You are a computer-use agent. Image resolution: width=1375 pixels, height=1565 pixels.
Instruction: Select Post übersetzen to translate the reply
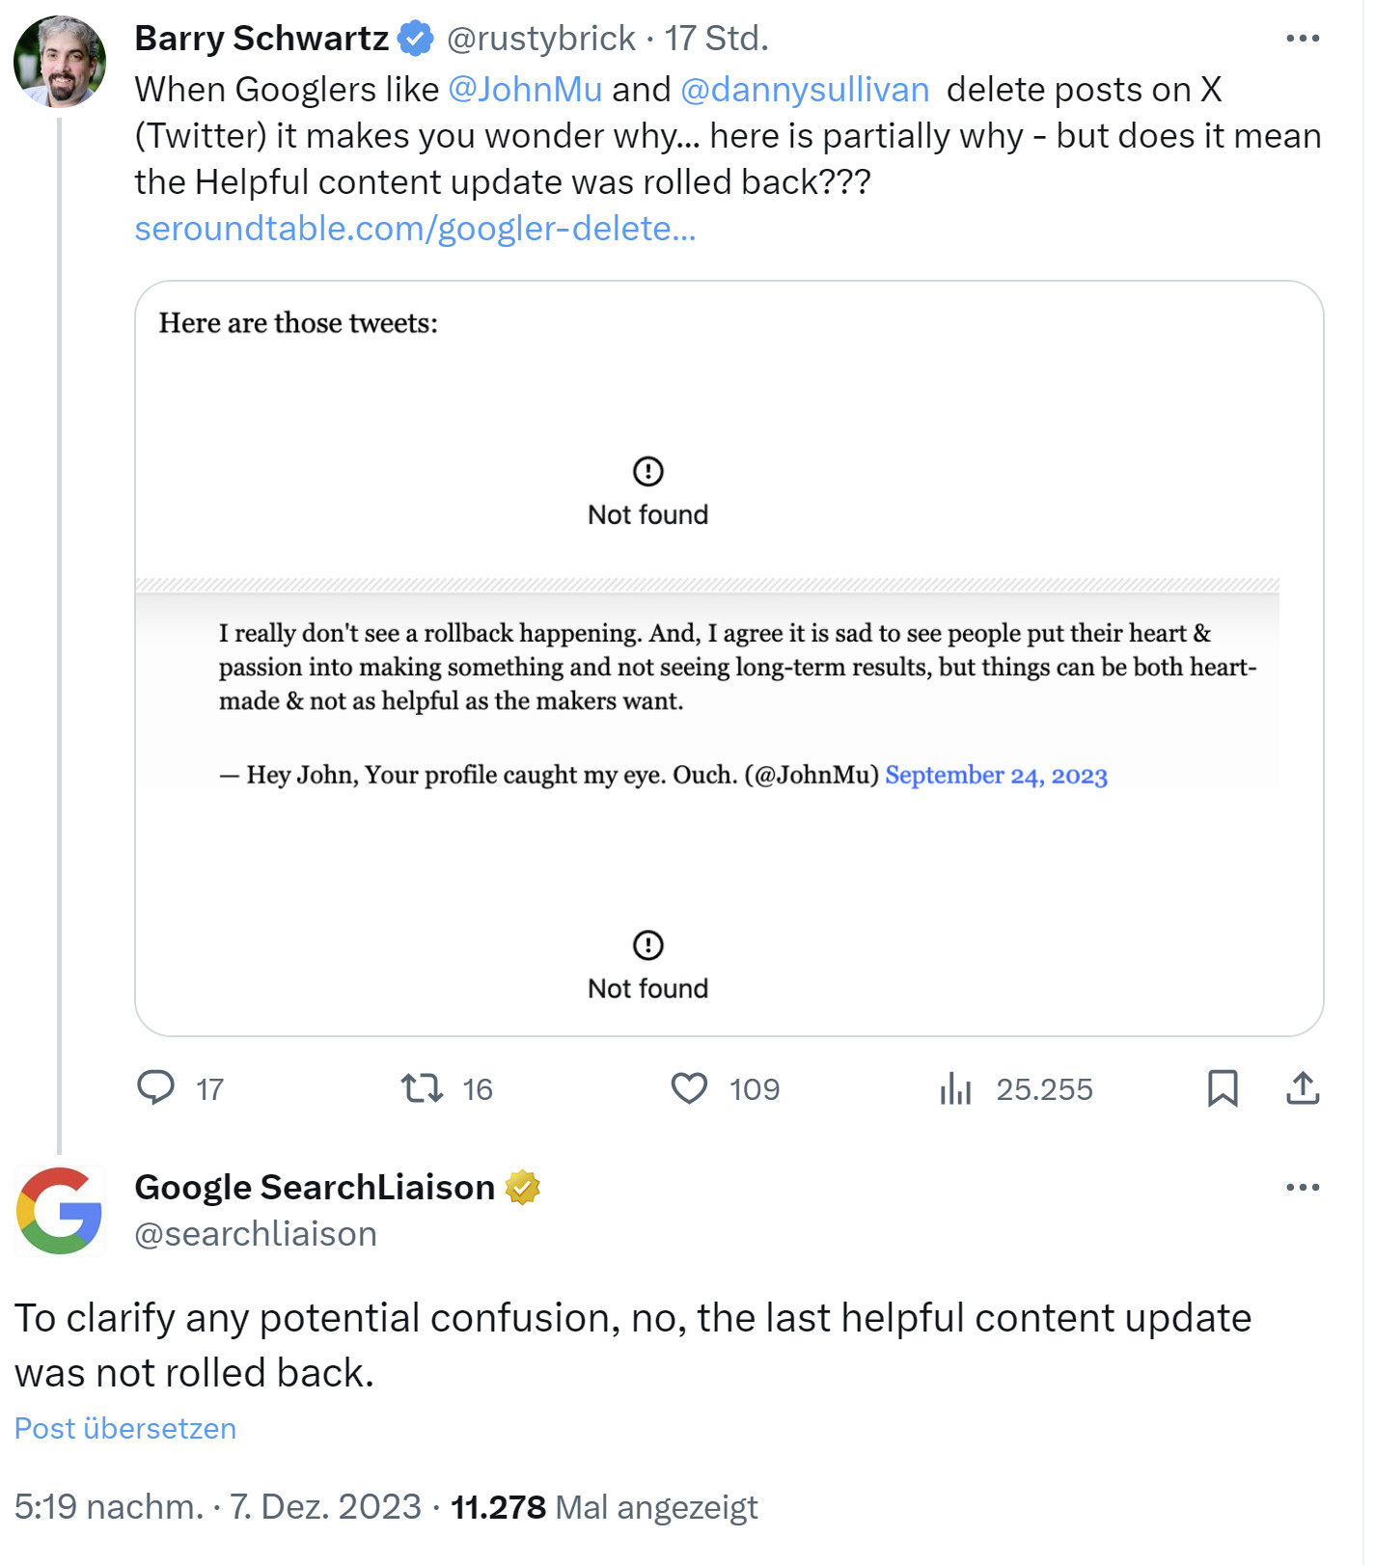tap(124, 1428)
